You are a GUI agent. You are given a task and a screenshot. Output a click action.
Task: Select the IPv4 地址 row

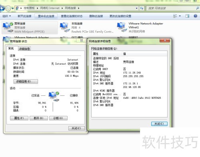pos(129,73)
